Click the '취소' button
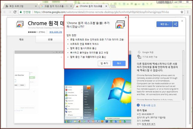The image size is (193, 129). (x=119, y=63)
